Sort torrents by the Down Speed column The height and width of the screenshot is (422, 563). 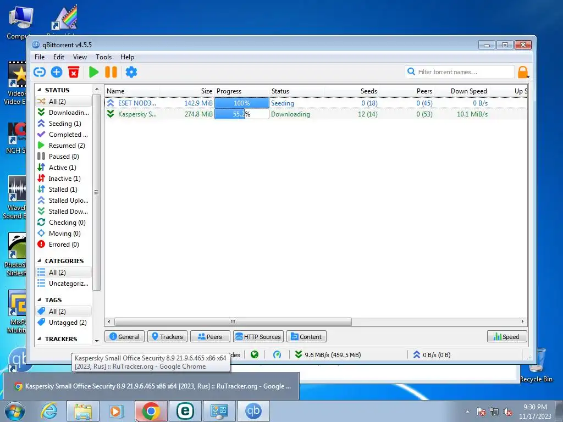tap(461, 91)
